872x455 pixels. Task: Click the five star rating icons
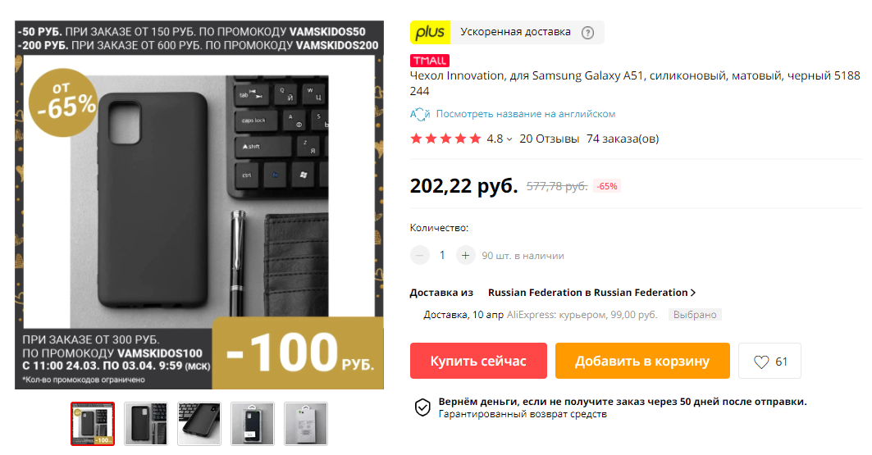pyautogui.click(x=445, y=139)
